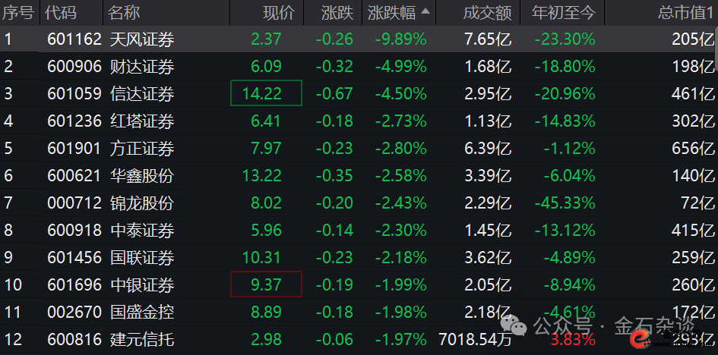The height and width of the screenshot is (355, 718).
Task: Select 中泰证券 price 5.96 cell
Action: click(266, 231)
